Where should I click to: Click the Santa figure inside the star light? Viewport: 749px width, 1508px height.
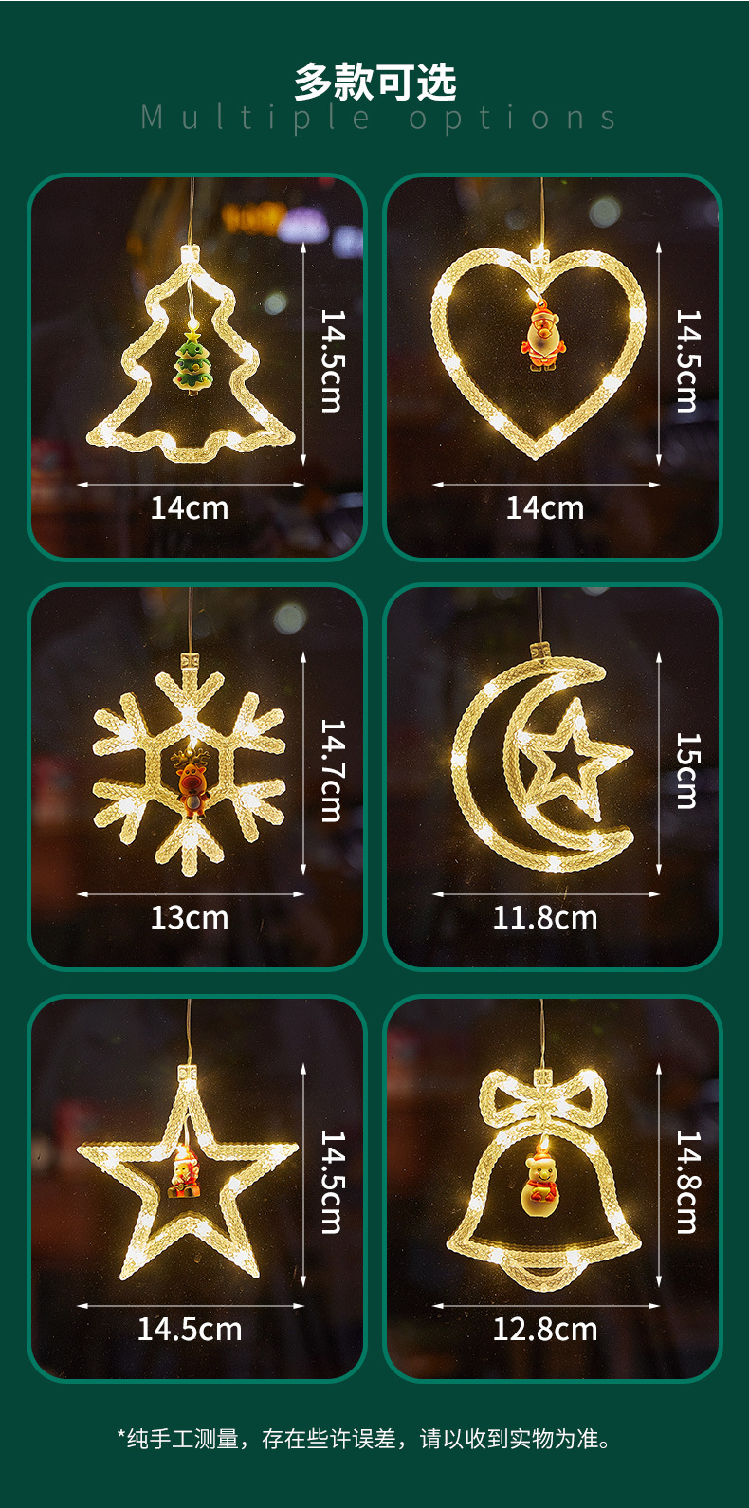pos(183,1172)
